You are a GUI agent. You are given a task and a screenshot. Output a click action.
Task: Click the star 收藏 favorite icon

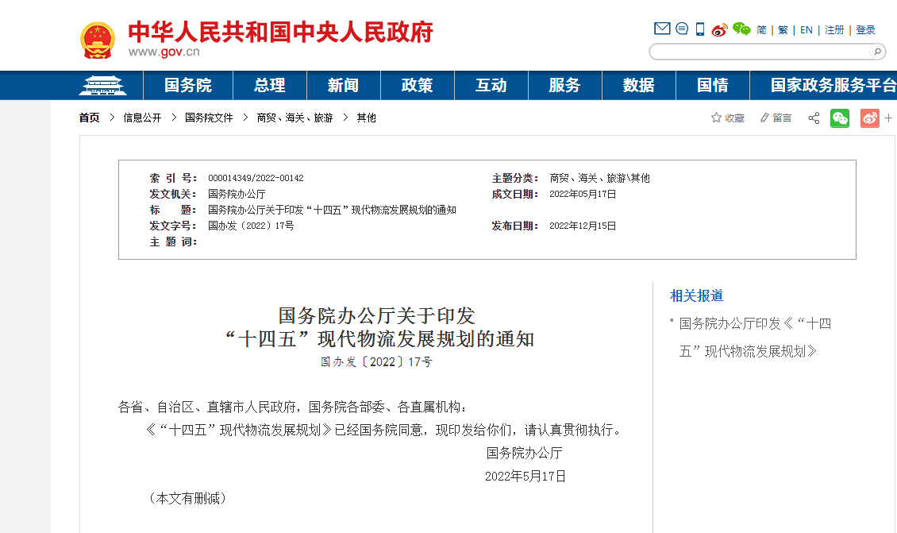716,118
